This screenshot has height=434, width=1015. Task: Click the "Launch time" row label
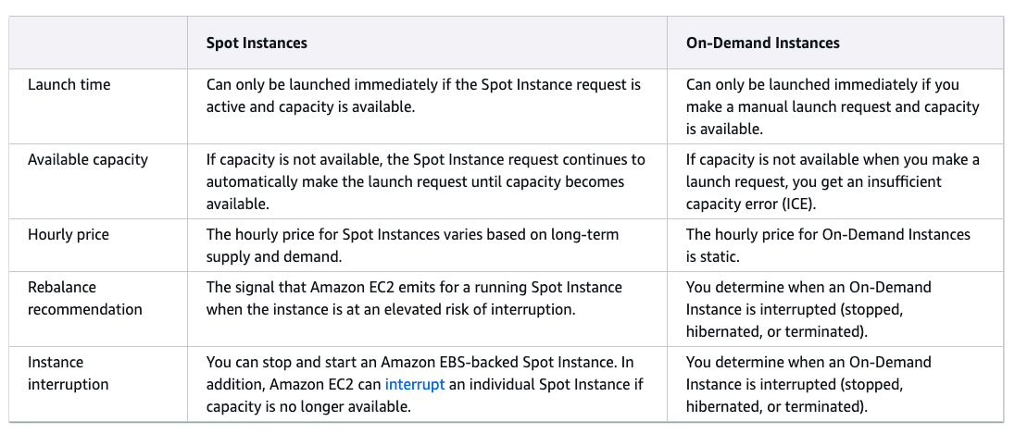click(x=69, y=85)
